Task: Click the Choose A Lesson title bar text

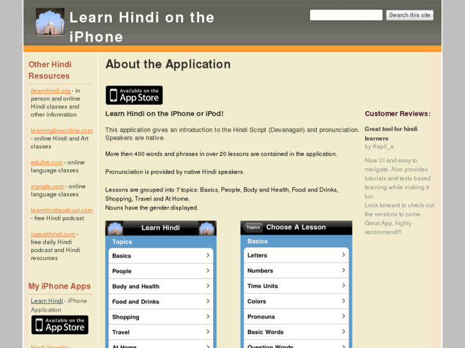Action: tap(296, 227)
